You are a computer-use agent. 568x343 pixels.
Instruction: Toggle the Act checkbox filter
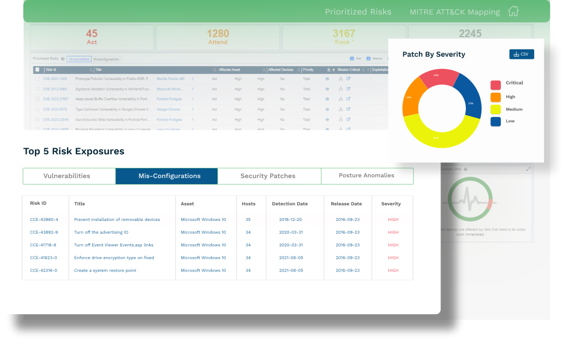click(x=352, y=58)
